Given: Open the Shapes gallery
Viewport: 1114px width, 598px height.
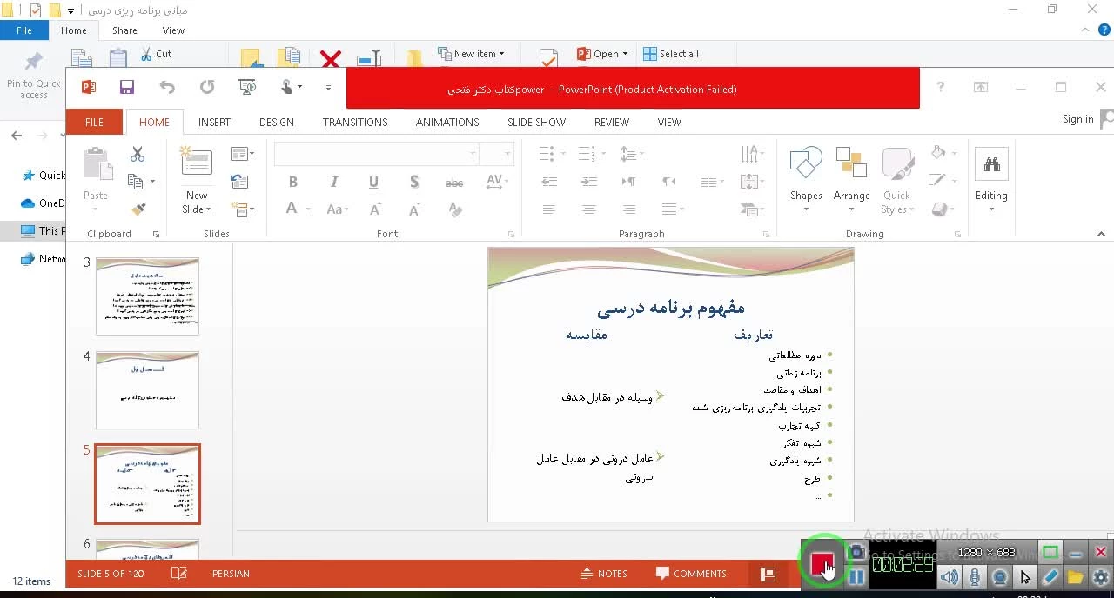Looking at the screenshot, I should [806, 174].
